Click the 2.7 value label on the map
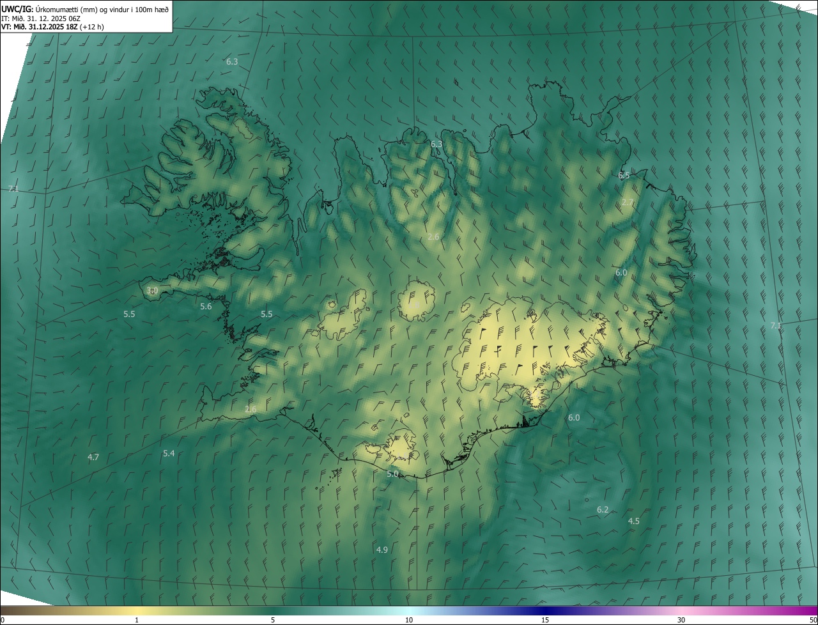Image resolution: width=818 pixels, height=625 pixels. (628, 202)
